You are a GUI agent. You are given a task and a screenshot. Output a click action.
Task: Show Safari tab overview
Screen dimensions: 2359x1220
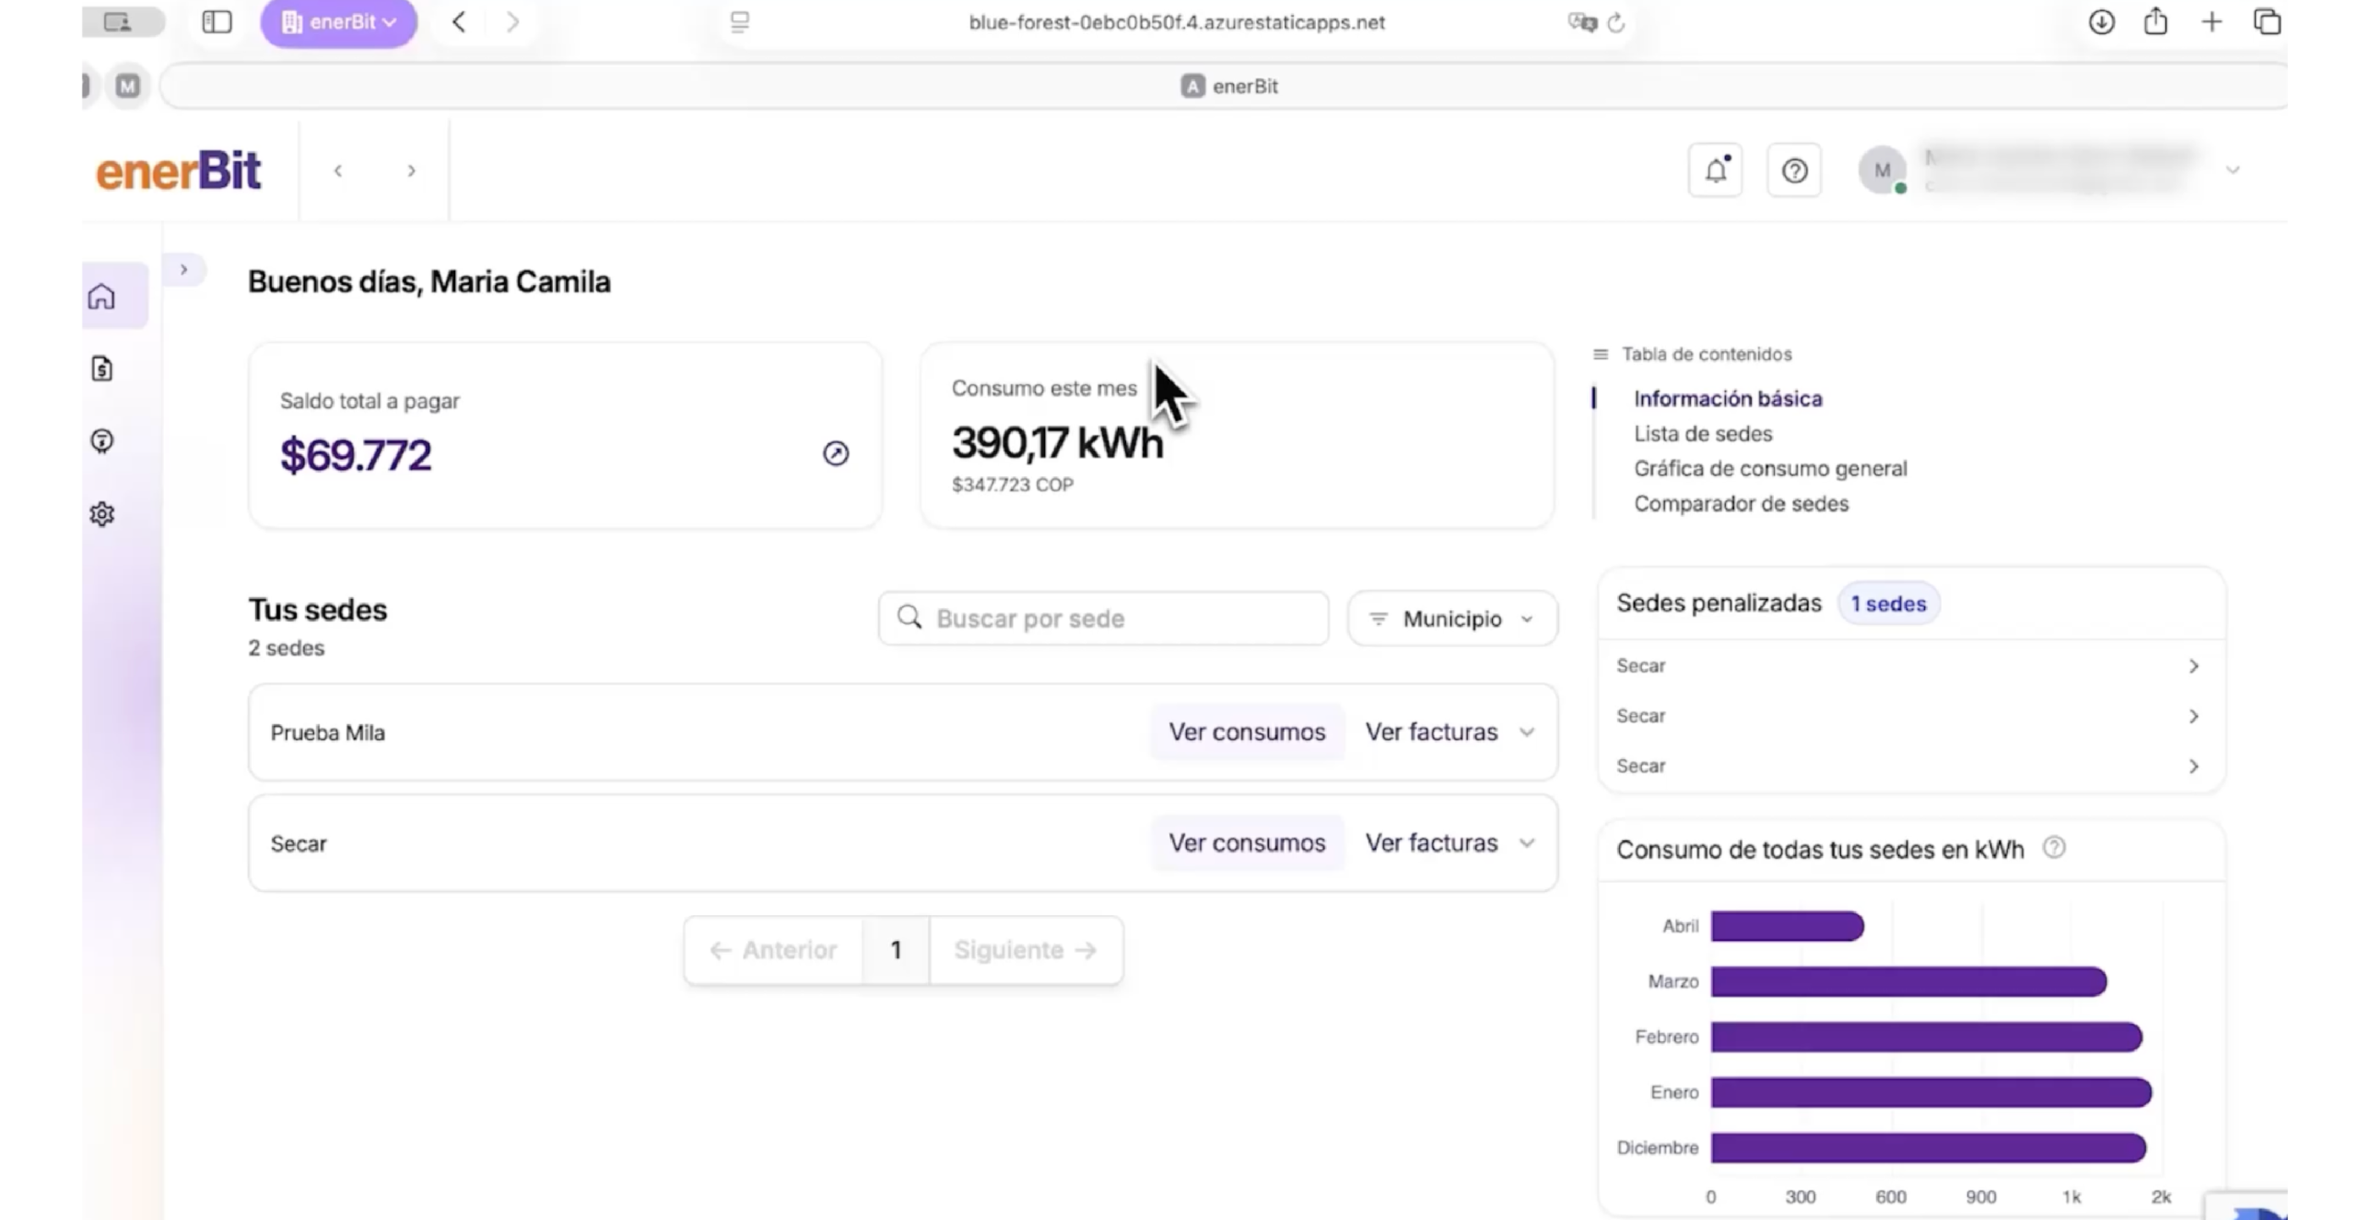[x=2267, y=22]
